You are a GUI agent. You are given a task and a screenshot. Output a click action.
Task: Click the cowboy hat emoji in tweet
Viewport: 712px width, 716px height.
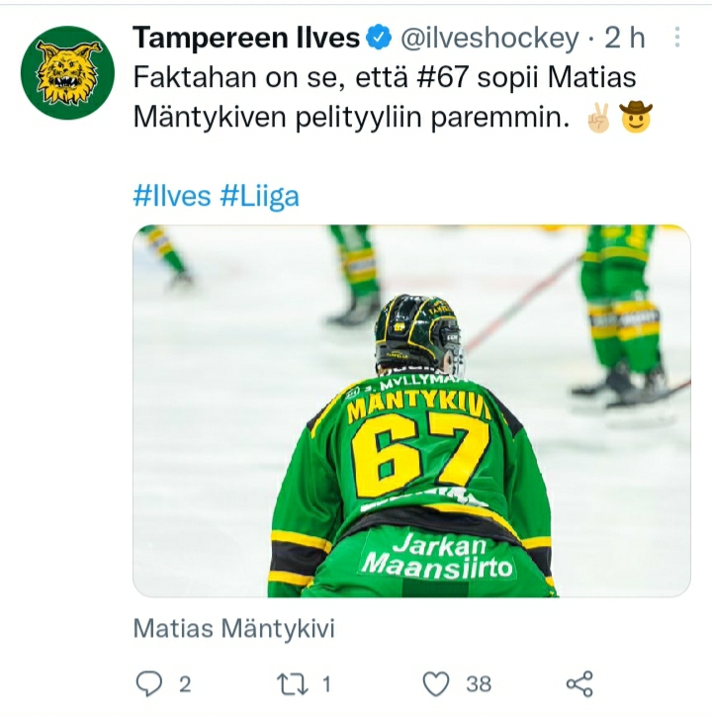[635, 119]
